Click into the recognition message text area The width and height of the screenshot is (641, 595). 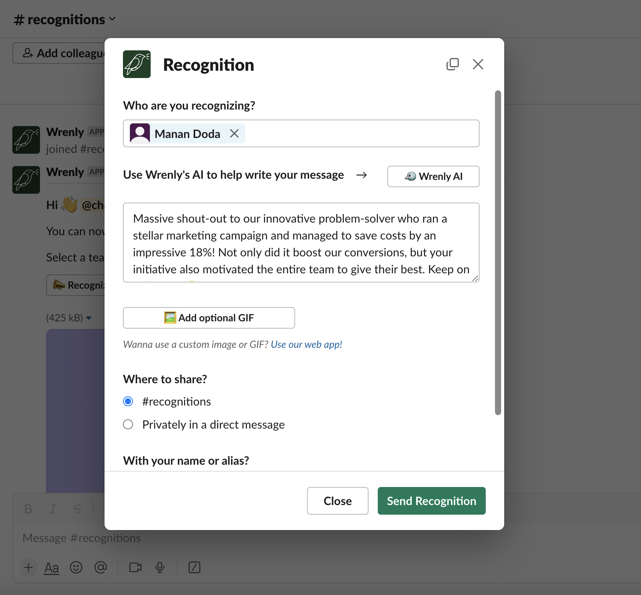point(301,243)
